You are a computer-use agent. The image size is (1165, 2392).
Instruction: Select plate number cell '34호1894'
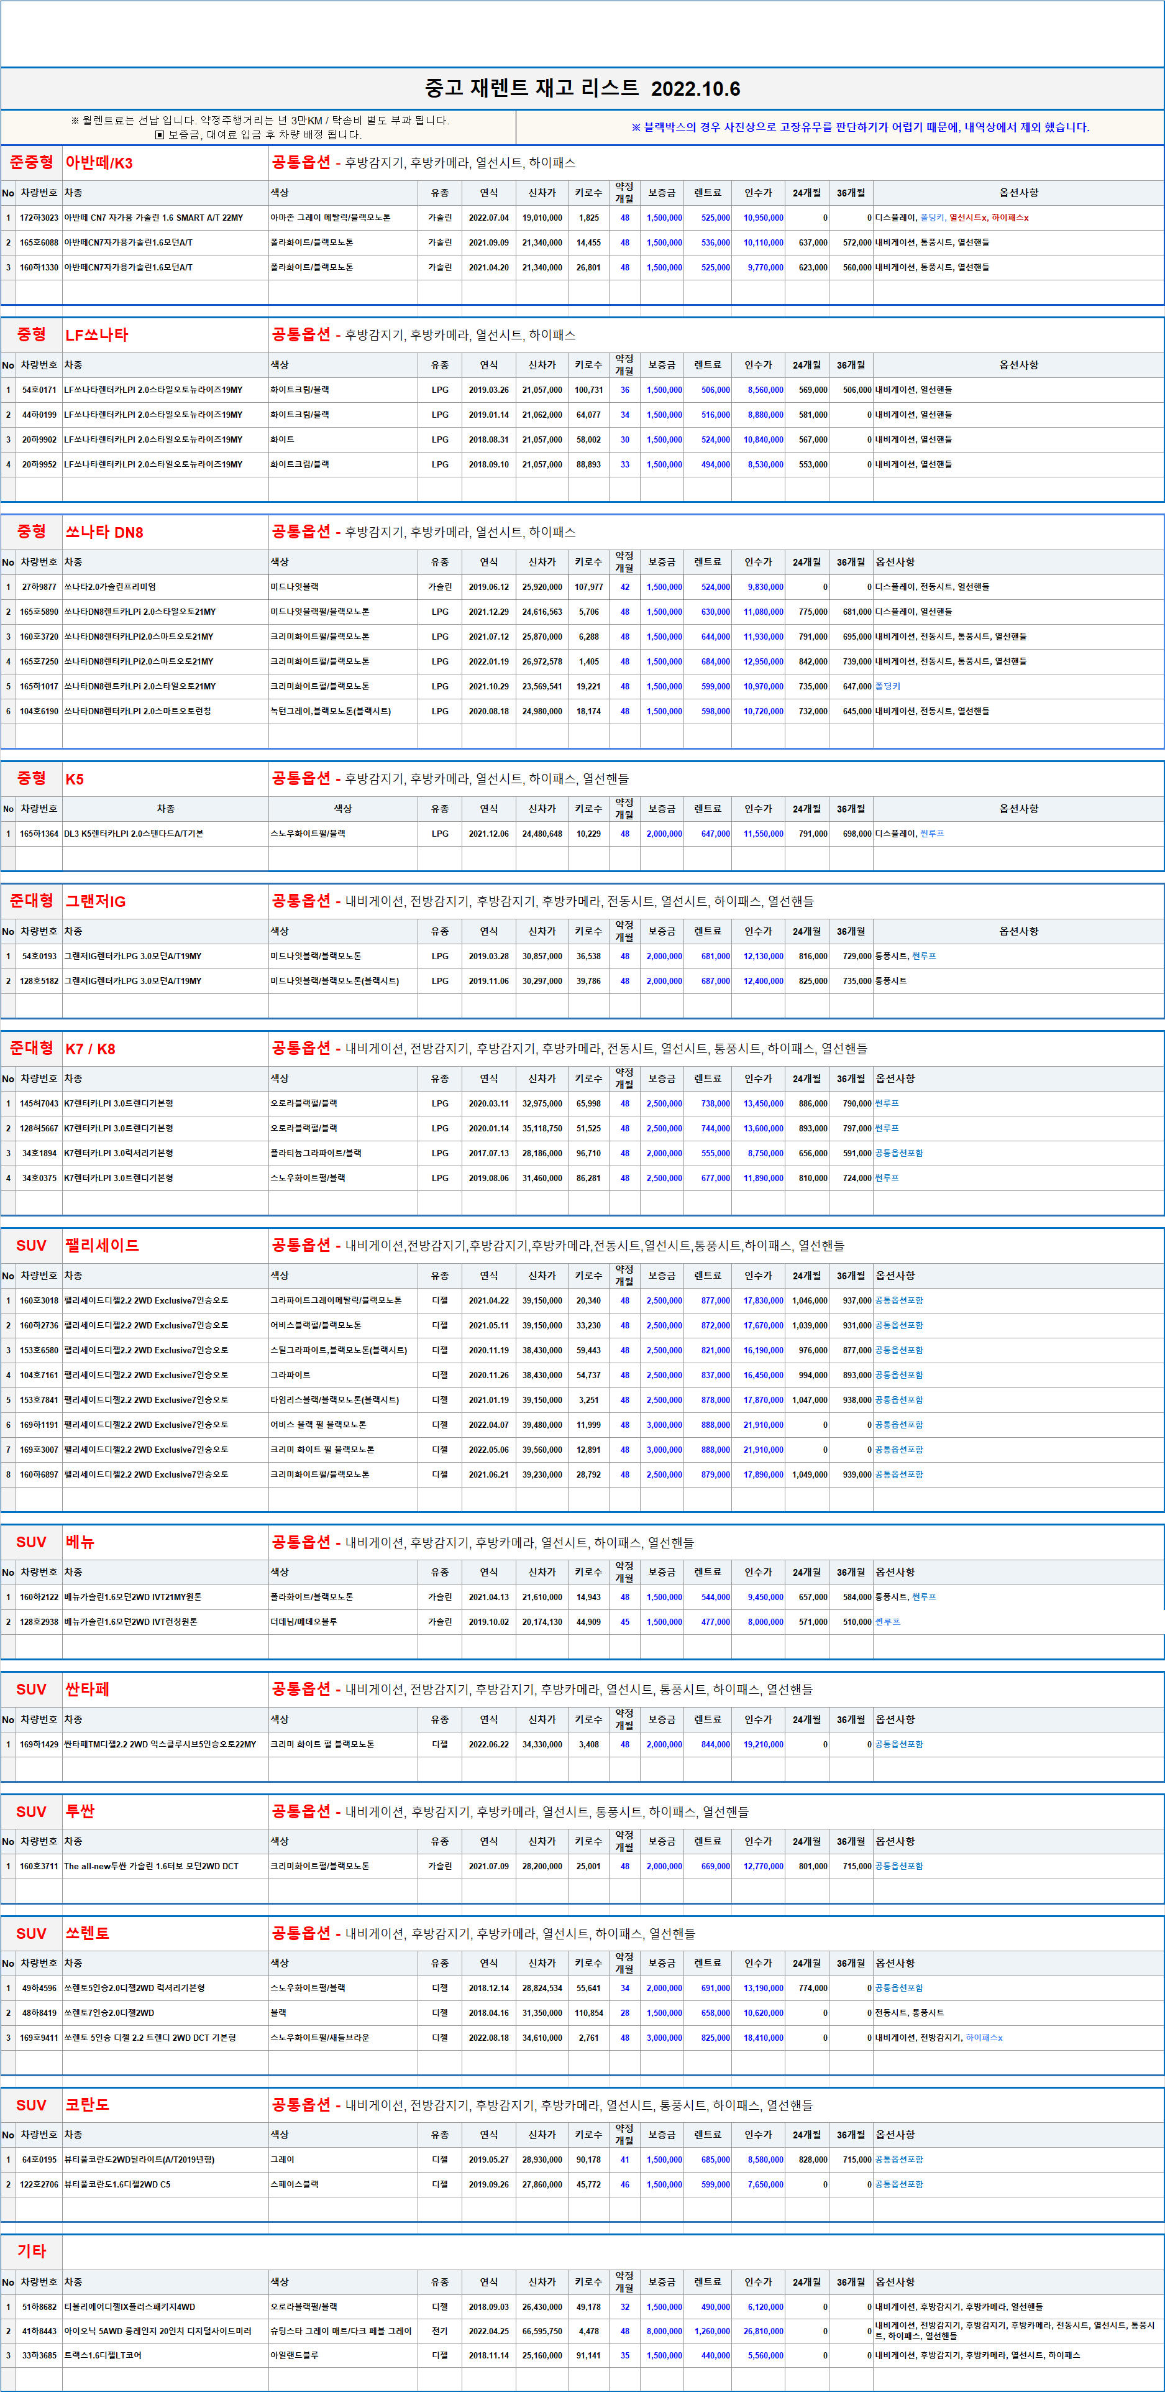[39, 1153]
